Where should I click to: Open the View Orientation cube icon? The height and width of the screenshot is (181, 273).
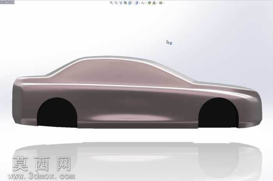pyautogui.click(x=129, y=3)
